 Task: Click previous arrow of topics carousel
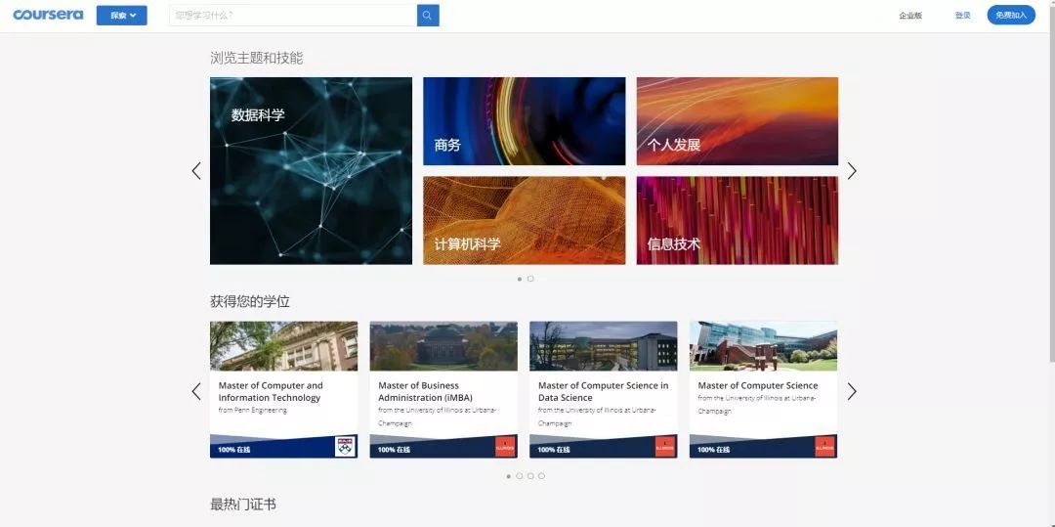(x=196, y=171)
